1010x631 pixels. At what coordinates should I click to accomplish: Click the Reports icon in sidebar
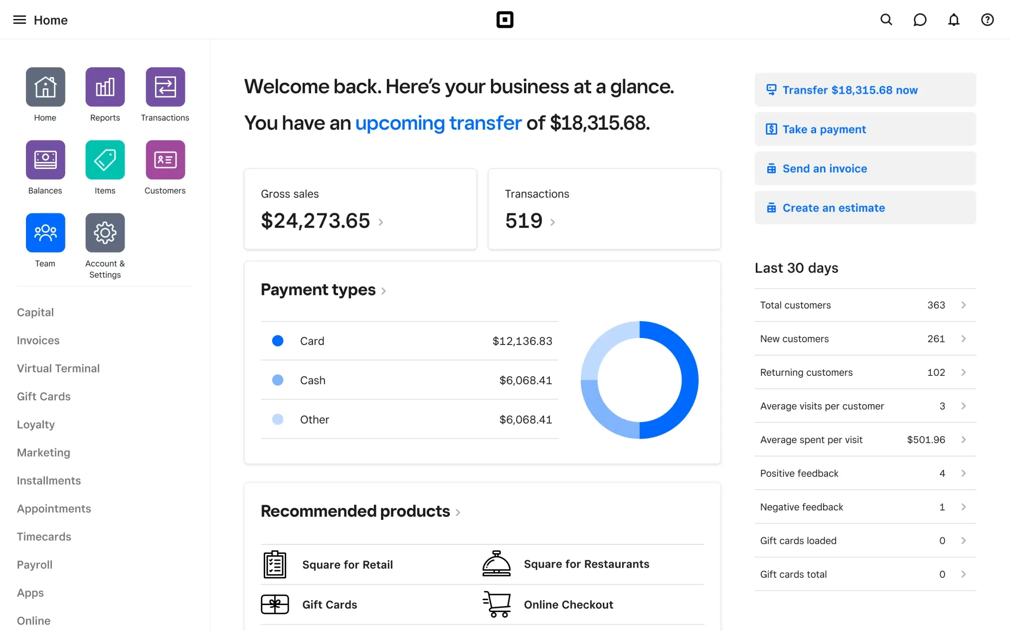coord(104,87)
